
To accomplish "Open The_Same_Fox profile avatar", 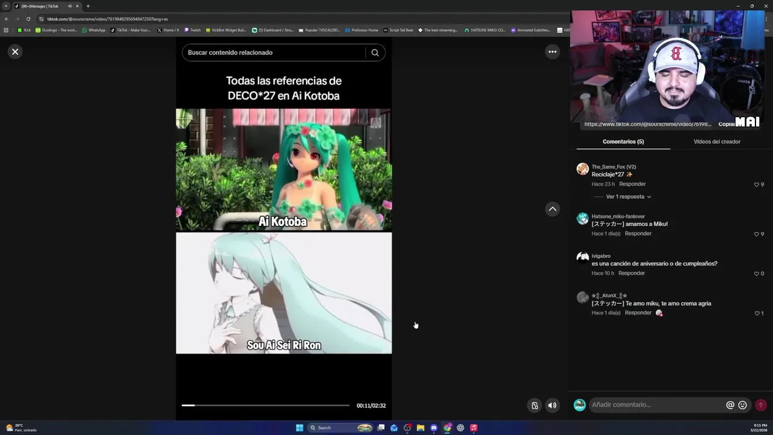I will [x=582, y=169].
